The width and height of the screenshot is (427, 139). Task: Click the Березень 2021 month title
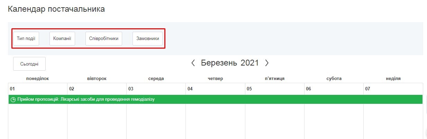tap(230, 63)
